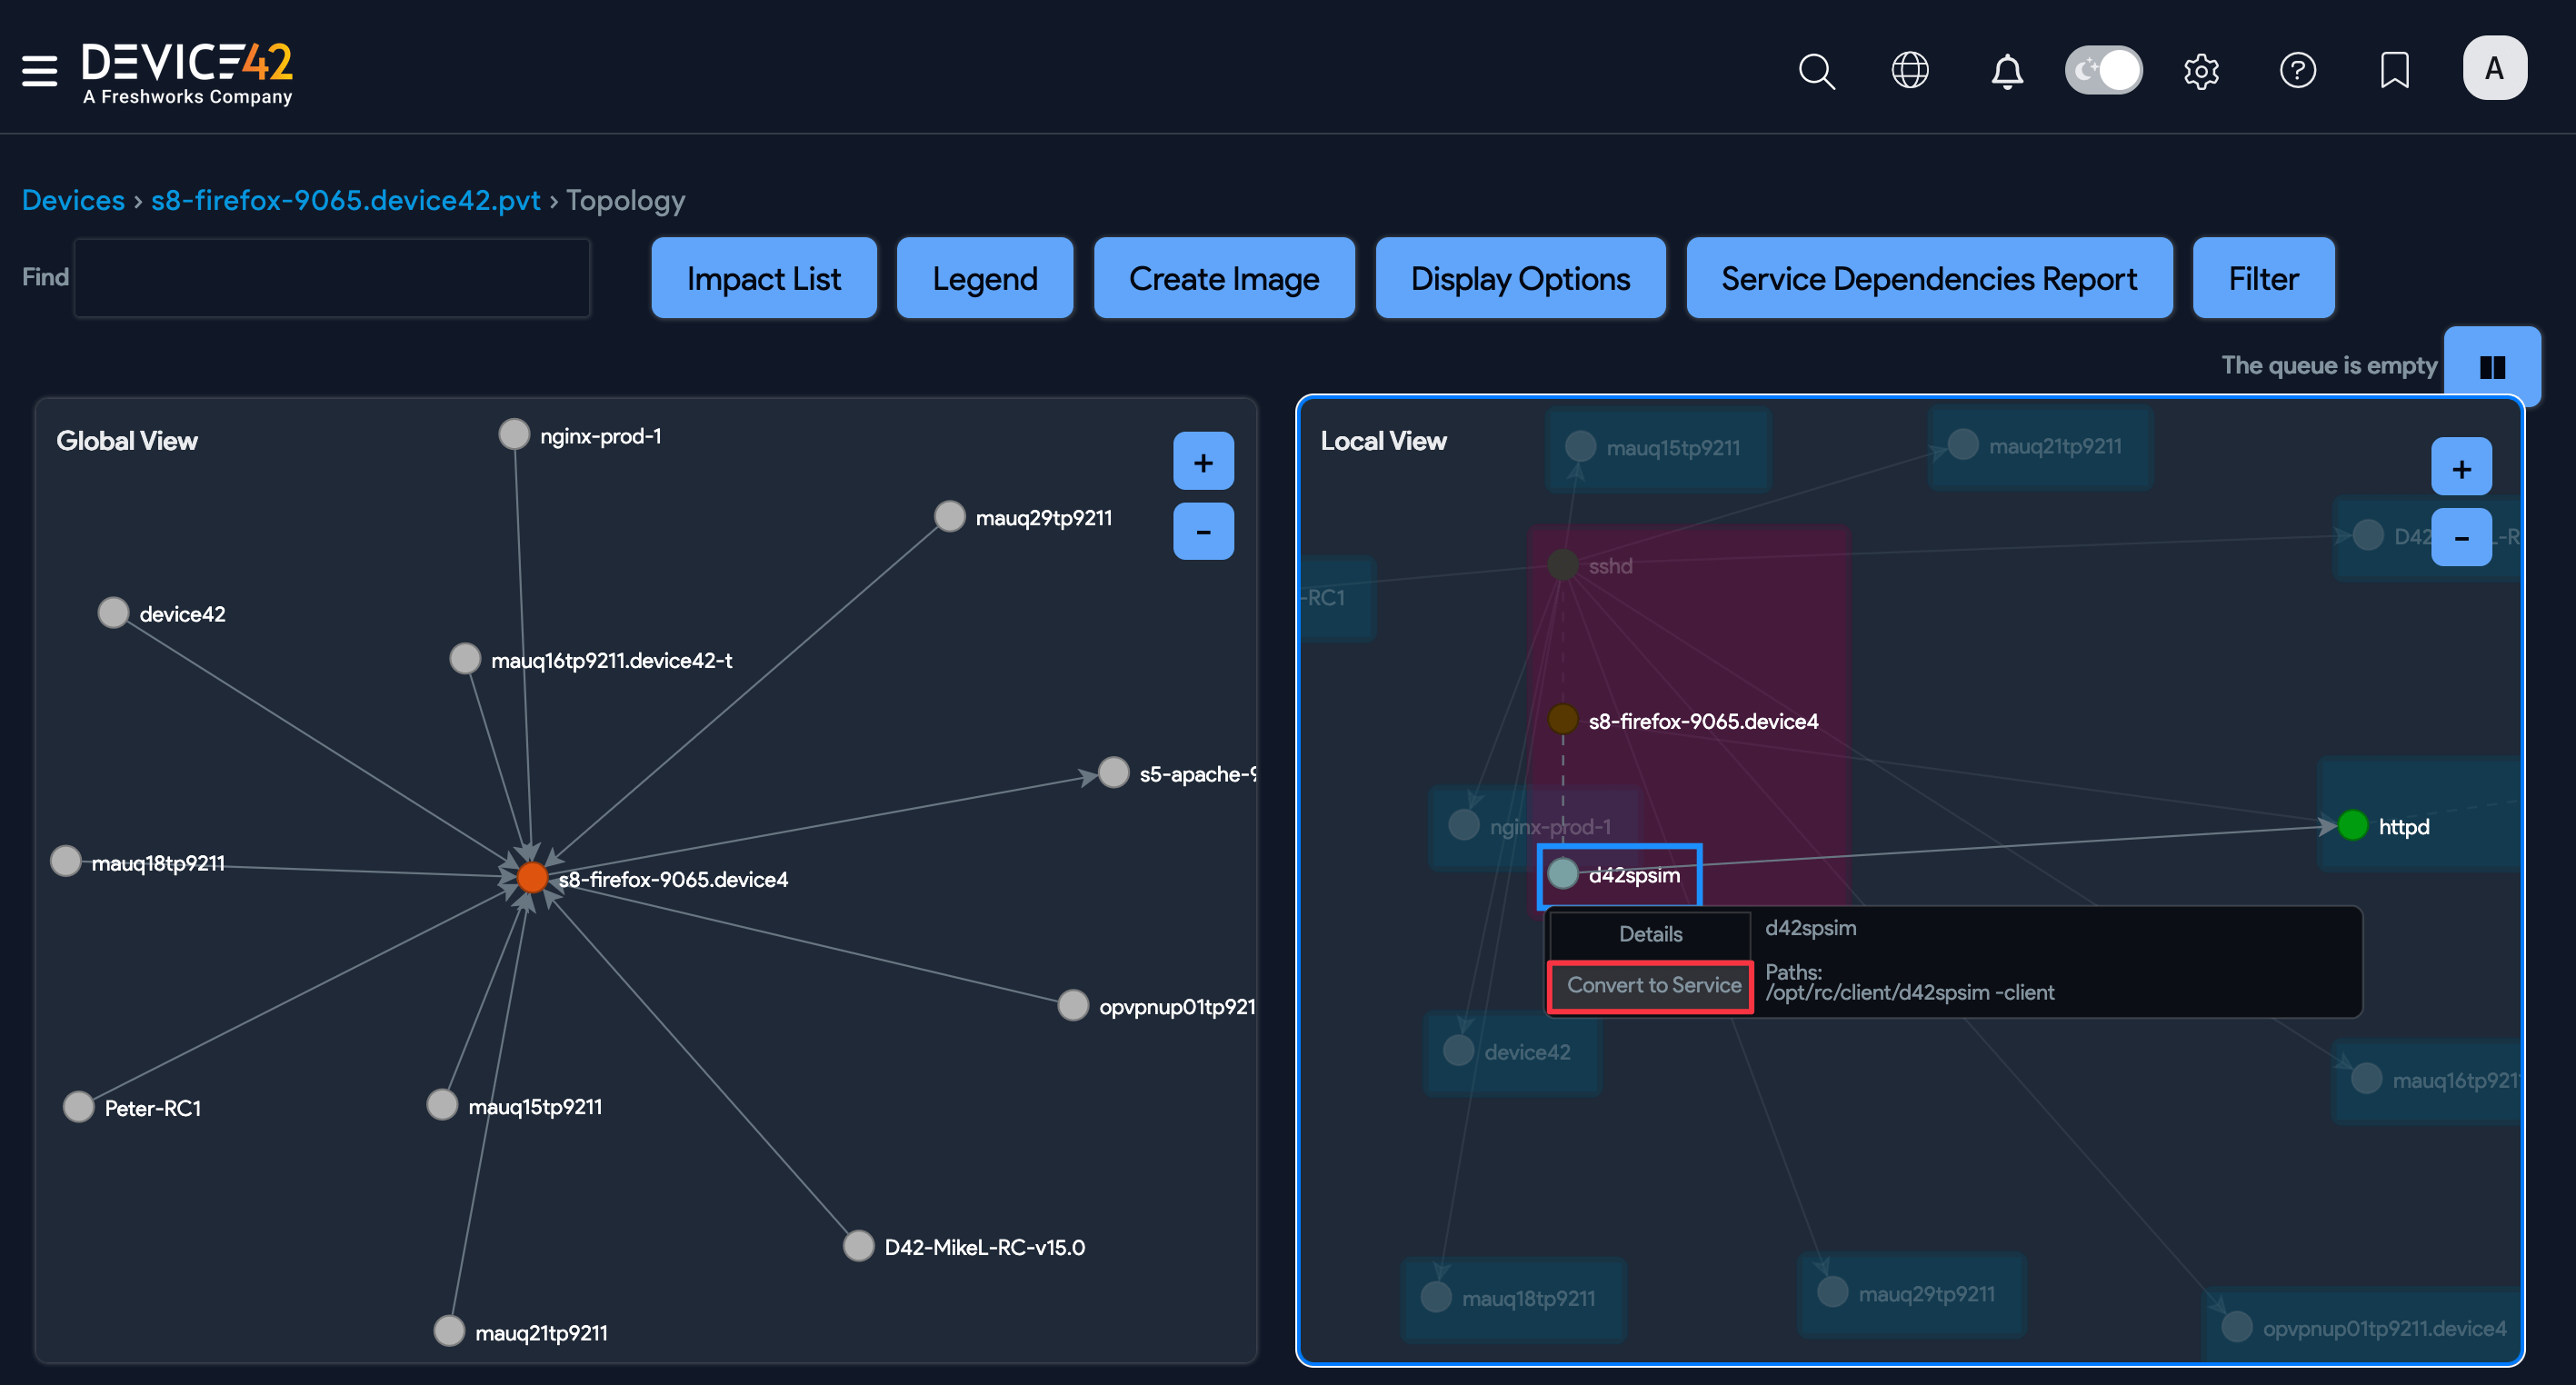
Task: Follow the Devices breadcrumb link
Action: pyautogui.click(x=73, y=200)
